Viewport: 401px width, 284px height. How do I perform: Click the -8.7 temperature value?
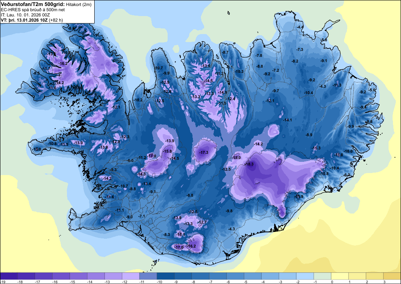point(225,52)
